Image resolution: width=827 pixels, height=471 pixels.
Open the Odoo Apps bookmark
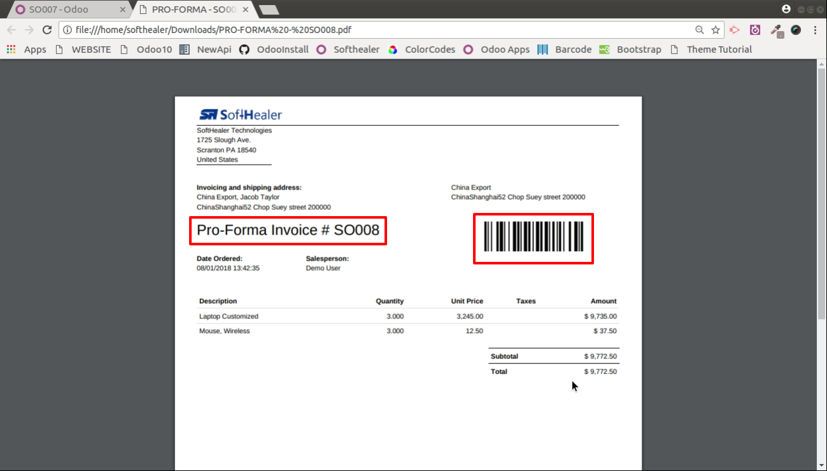click(497, 50)
